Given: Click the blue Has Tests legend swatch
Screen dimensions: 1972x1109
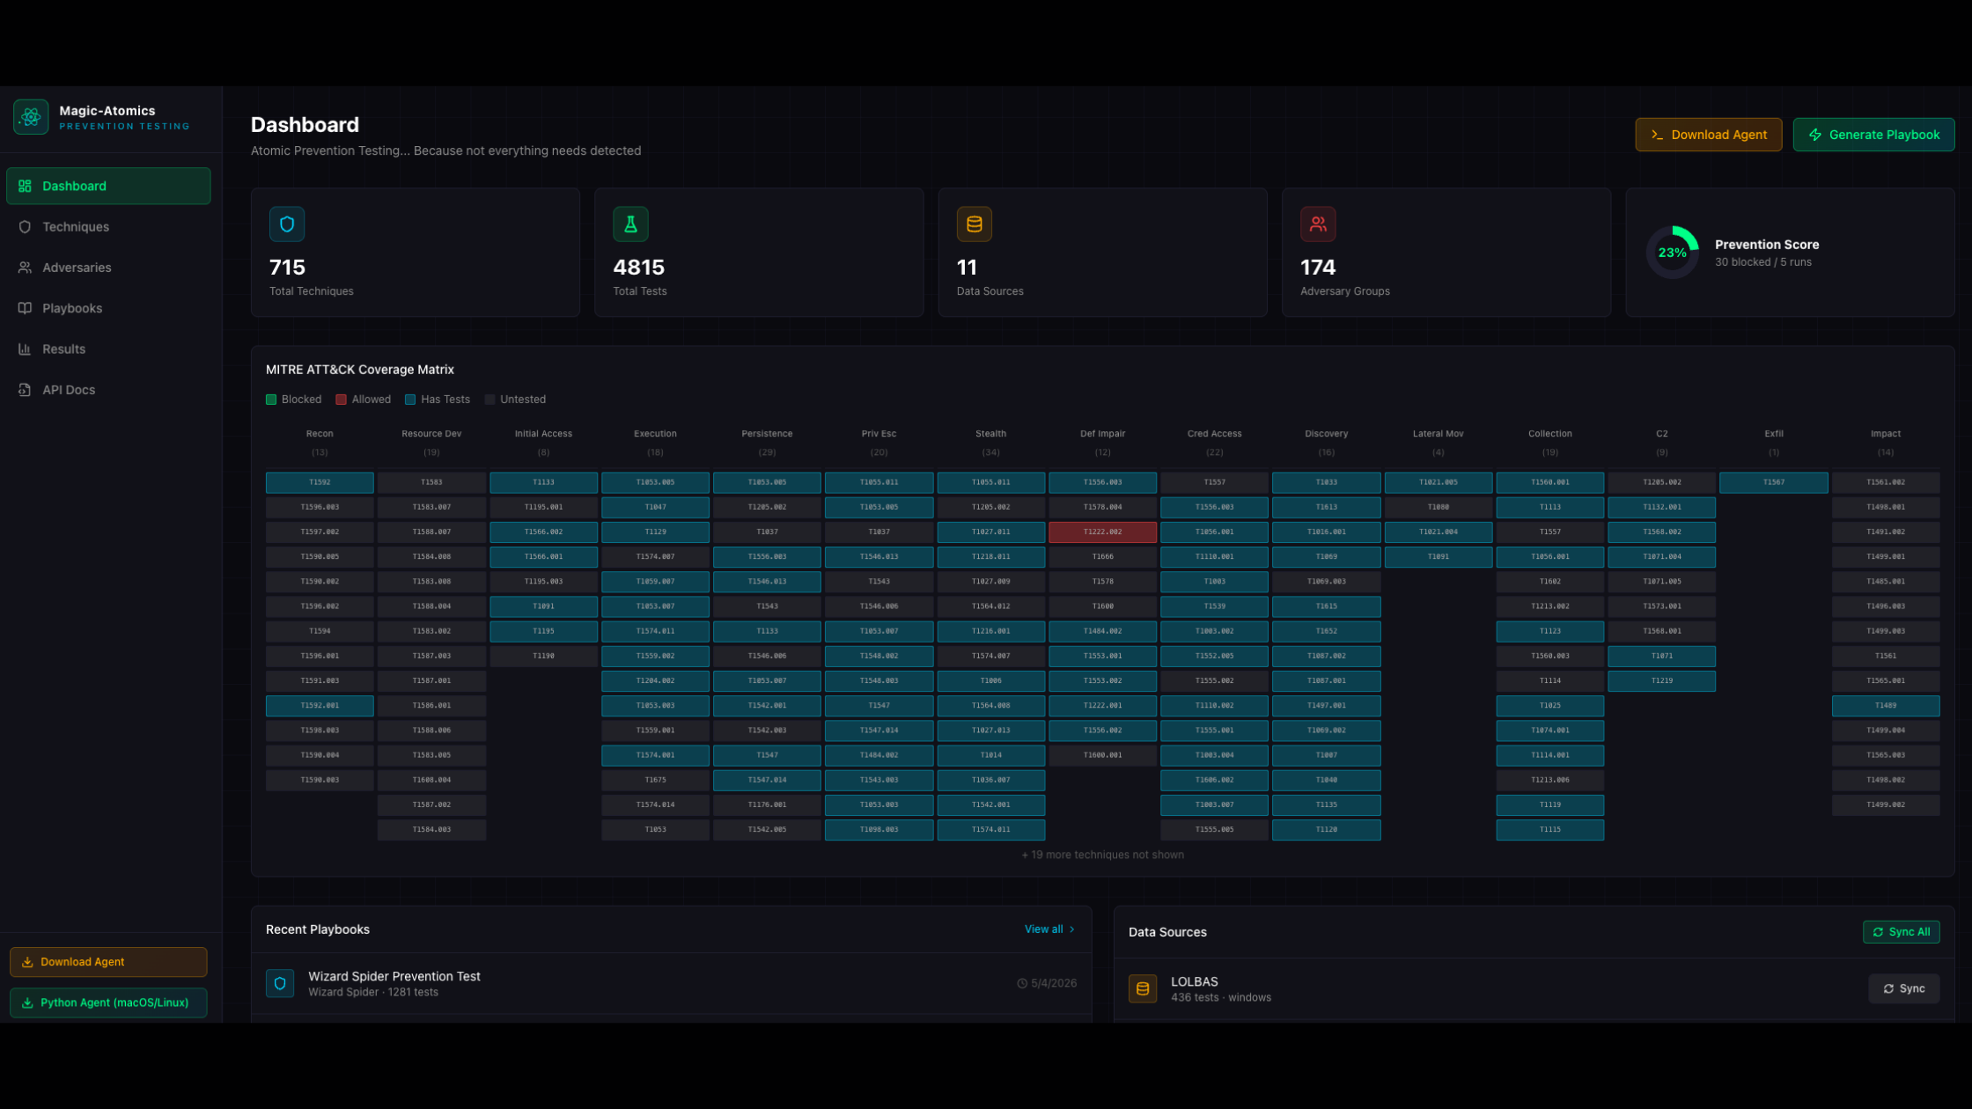Looking at the screenshot, I should [410, 400].
